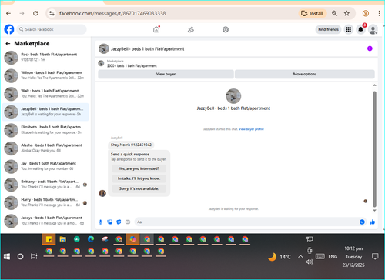Show hidden system tray icons
This screenshot has height=280, width=385.
[300, 256]
